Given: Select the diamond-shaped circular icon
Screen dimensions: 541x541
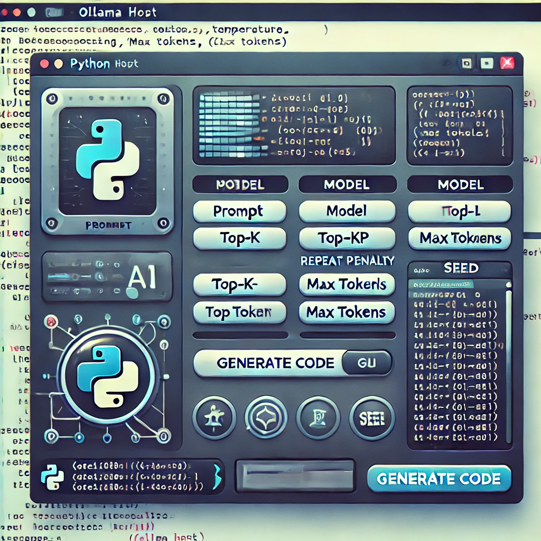Looking at the screenshot, I should 266,417.
